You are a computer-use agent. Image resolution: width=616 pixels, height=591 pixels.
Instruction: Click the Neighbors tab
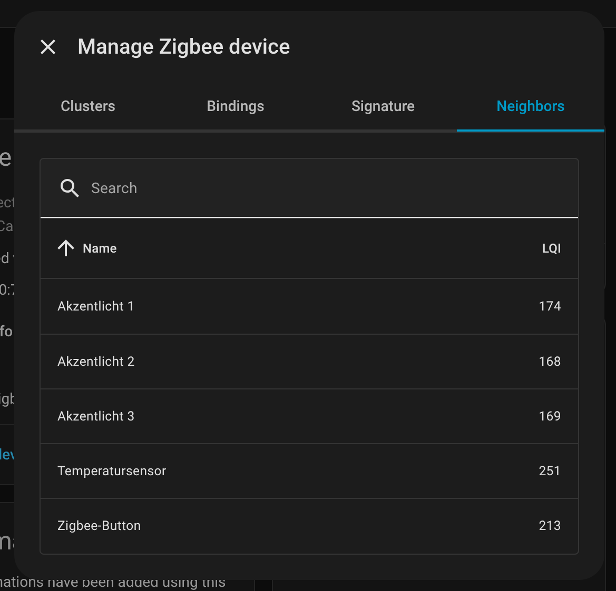[x=530, y=106]
